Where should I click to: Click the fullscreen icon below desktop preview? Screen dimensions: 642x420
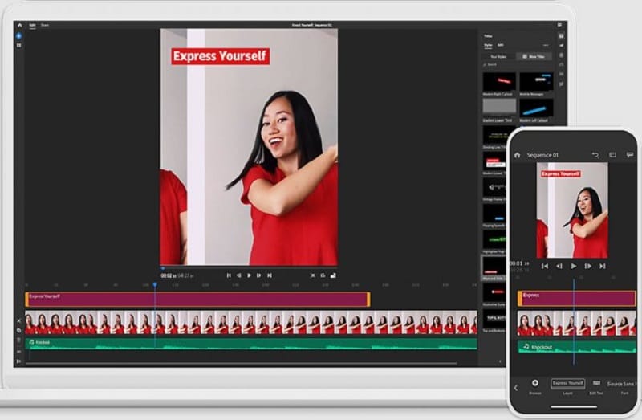[x=333, y=275]
